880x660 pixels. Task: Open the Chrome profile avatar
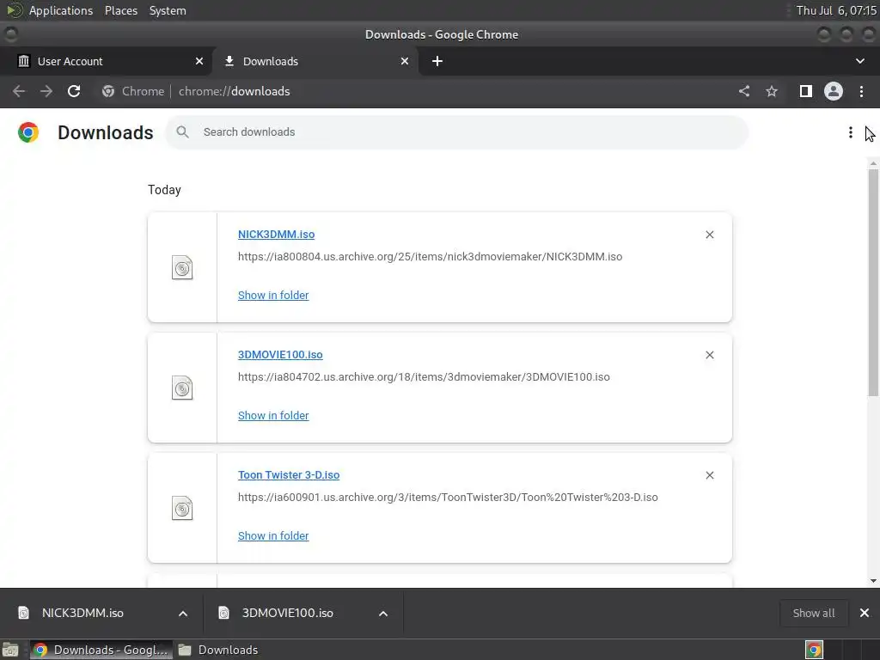(834, 91)
